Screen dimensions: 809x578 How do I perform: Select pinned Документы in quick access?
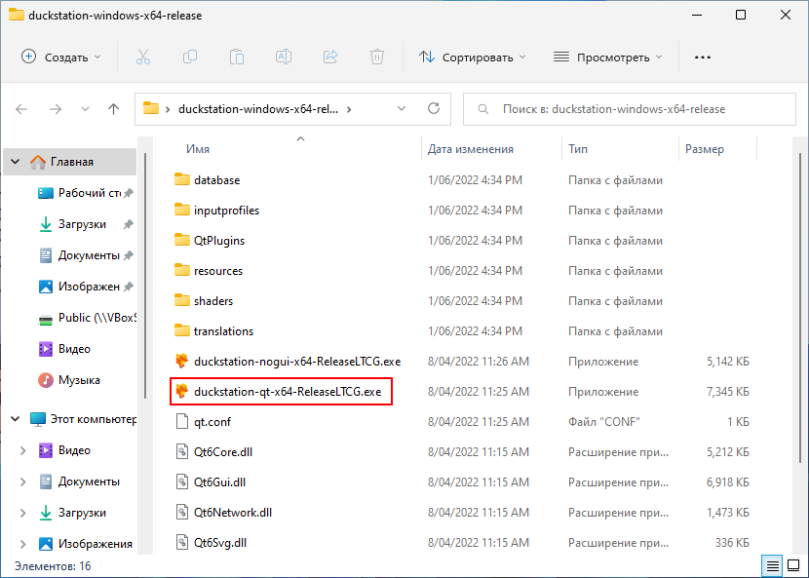point(85,255)
